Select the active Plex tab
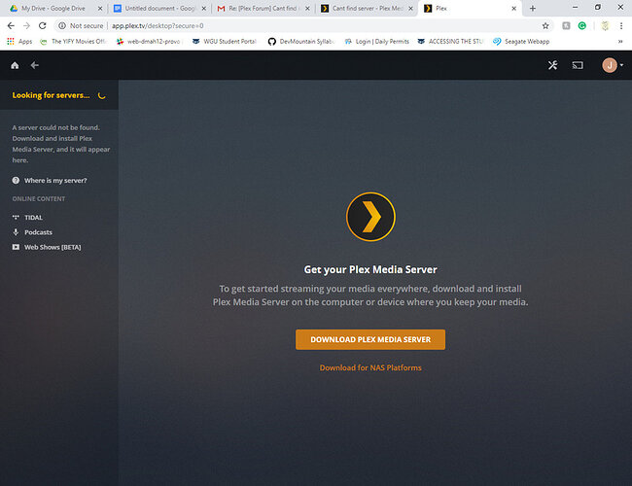Image resolution: width=632 pixels, height=486 pixels. (x=468, y=9)
